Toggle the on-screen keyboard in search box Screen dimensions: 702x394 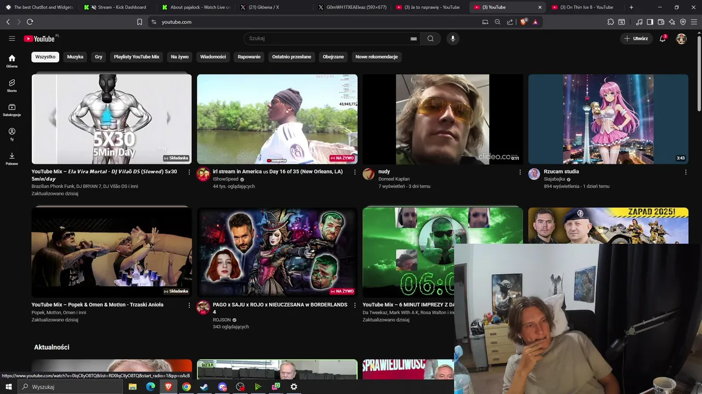coord(414,39)
